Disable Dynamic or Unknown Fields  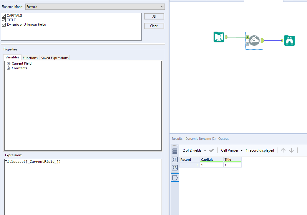4,25
